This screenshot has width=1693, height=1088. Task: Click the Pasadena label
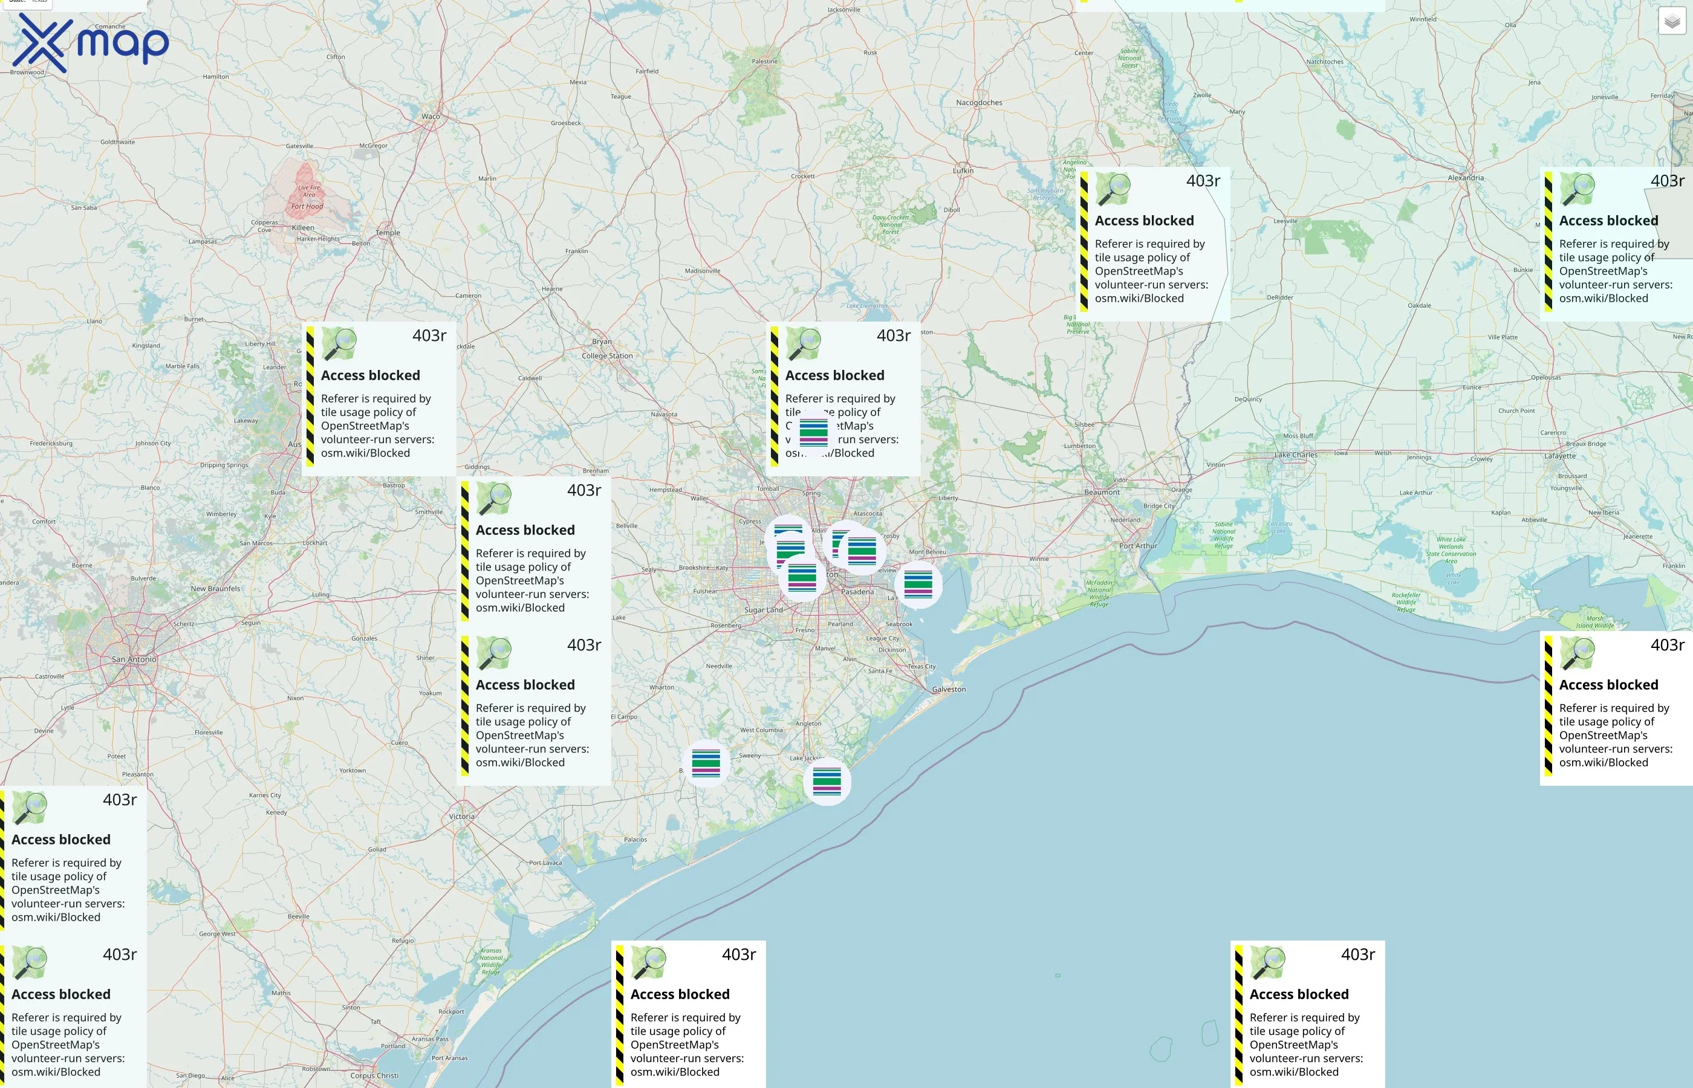coord(857,591)
